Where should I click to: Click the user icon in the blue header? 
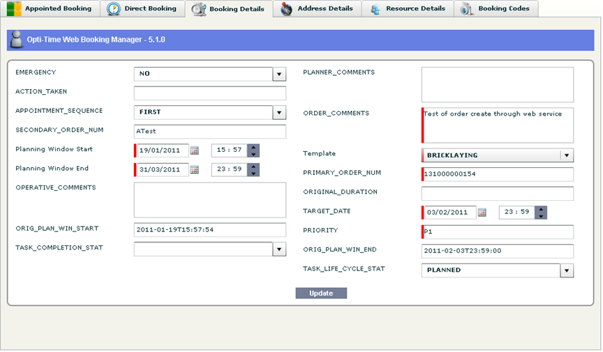click(x=17, y=40)
